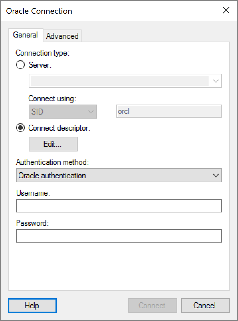Click the Help button

point(32,306)
